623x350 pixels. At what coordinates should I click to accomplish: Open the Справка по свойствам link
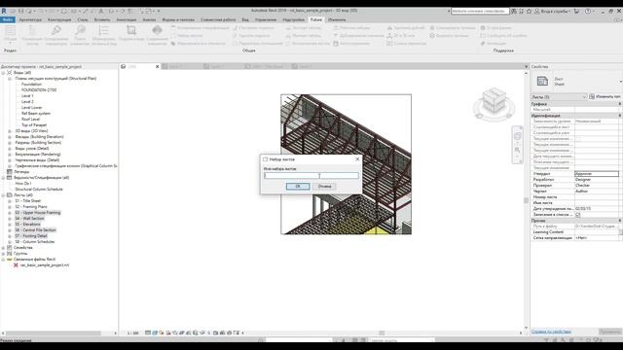tap(551, 332)
